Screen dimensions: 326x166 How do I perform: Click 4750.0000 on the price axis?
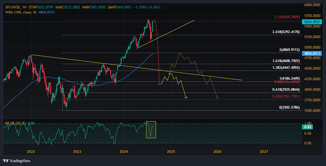312,58
